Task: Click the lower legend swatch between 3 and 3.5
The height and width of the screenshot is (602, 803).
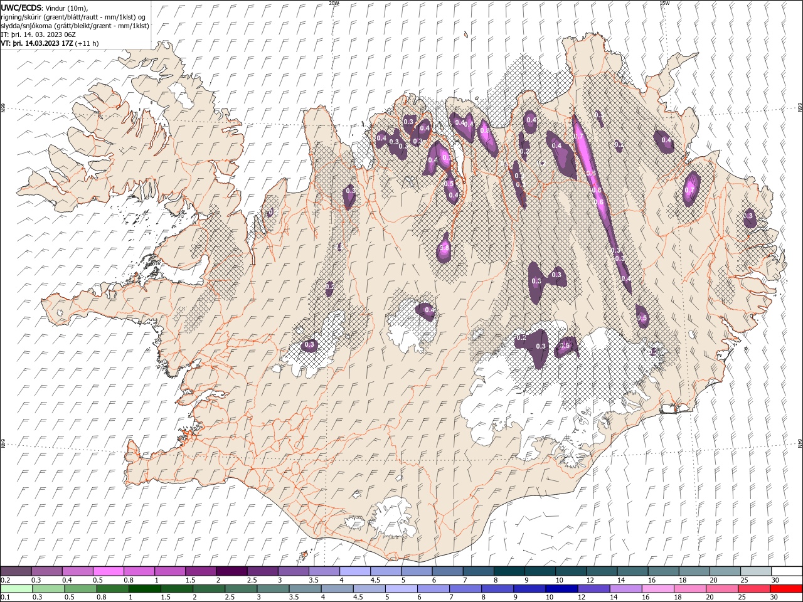Action: click(272, 589)
